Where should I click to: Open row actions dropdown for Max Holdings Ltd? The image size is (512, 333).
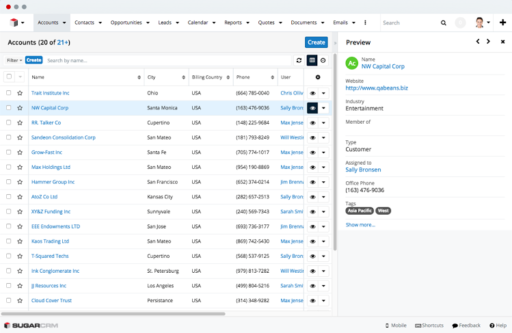pyautogui.click(x=323, y=167)
